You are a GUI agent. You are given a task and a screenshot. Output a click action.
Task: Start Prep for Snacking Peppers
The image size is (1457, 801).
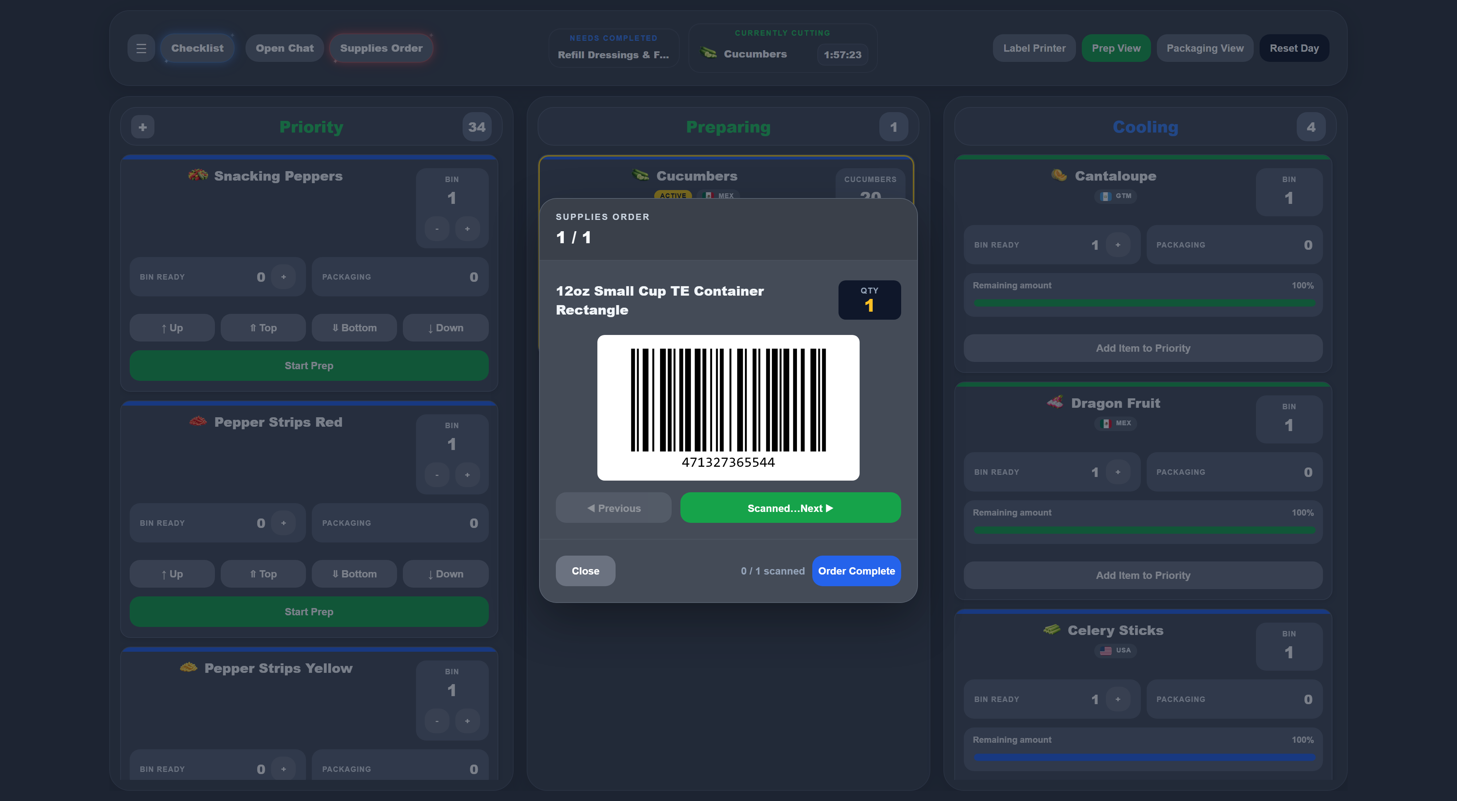pos(309,366)
